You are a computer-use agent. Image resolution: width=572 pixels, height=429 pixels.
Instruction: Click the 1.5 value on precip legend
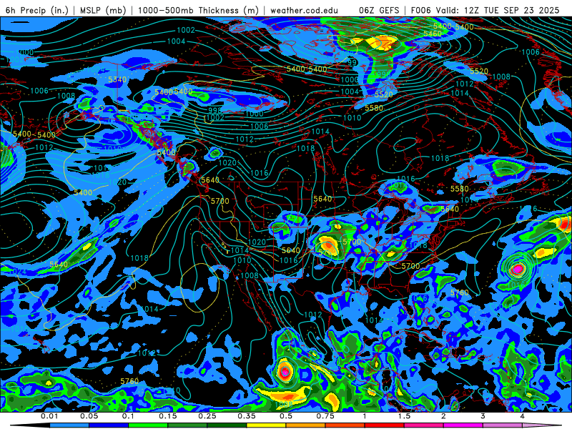(x=404, y=416)
